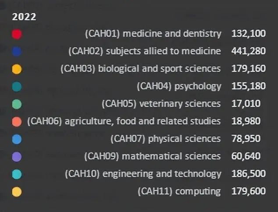The image size is (278, 212).
Task: Select the 60,640 mathematical sciences value
Action: click(x=246, y=156)
